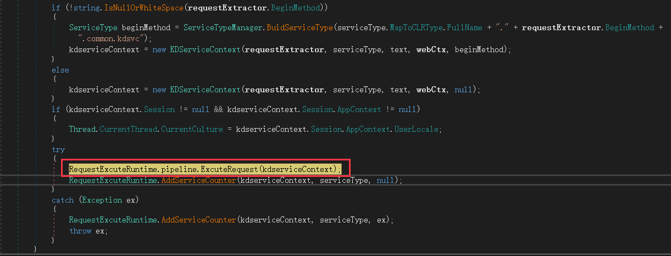Click AddServiceCounter inside the catch block
The height and width of the screenshot is (256, 671).
click(x=199, y=220)
